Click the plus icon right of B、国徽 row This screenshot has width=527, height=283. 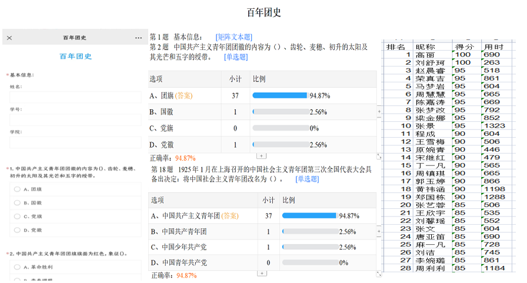(379, 111)
